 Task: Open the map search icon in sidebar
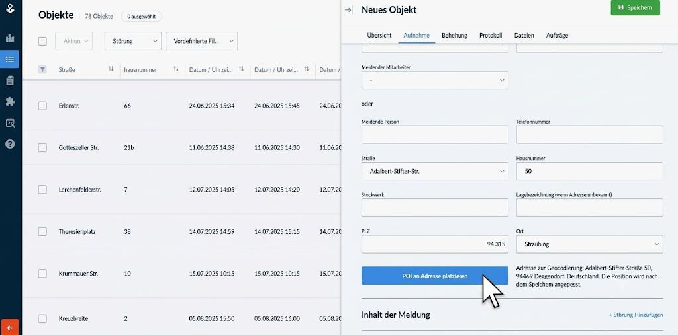coord(10,123)
